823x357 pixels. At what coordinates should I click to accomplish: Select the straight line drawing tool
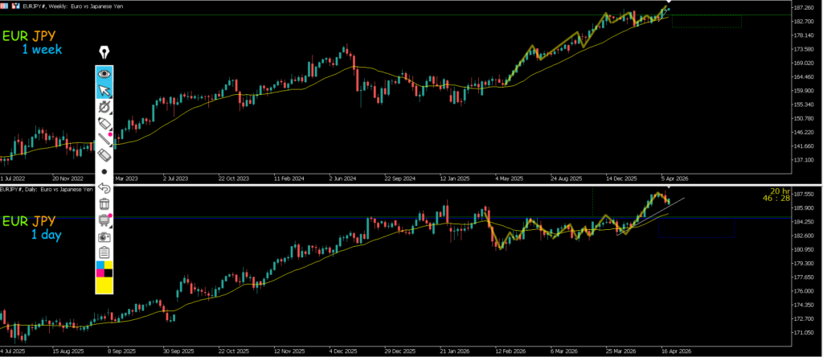click(104, 139)
